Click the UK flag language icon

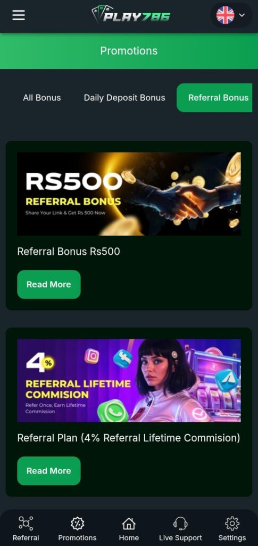click(x=225, y=15)
